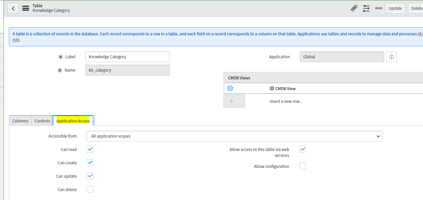Click inside the Label text field
Image resolution: width=423 pixels, height=200 pixels.
pos(127,57)
